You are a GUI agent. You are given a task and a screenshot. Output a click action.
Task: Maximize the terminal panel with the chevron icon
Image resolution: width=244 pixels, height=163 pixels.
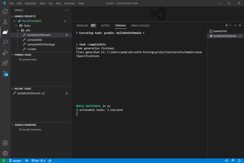235,25
